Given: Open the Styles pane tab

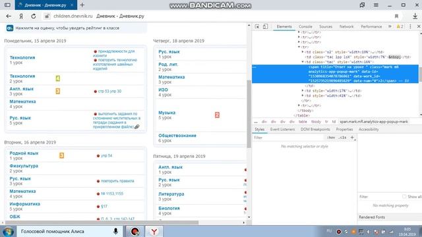Looking at the screenshot, I should tap(259, 129).
